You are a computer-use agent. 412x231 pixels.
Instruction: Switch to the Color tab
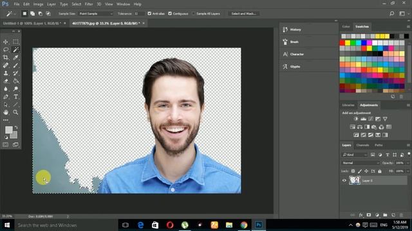[x=346, y=27]
